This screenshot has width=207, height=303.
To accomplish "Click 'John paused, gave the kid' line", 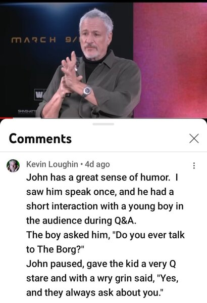I will click(101, 264).
